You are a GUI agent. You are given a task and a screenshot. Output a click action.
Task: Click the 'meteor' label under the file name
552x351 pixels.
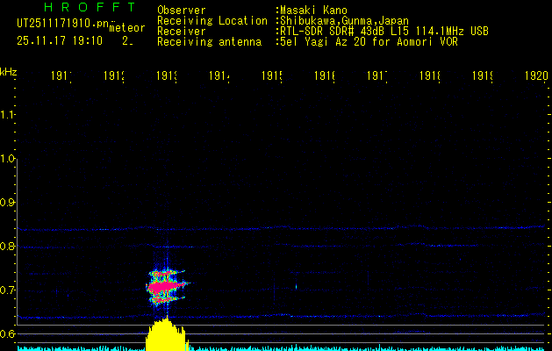click(127, 28)
